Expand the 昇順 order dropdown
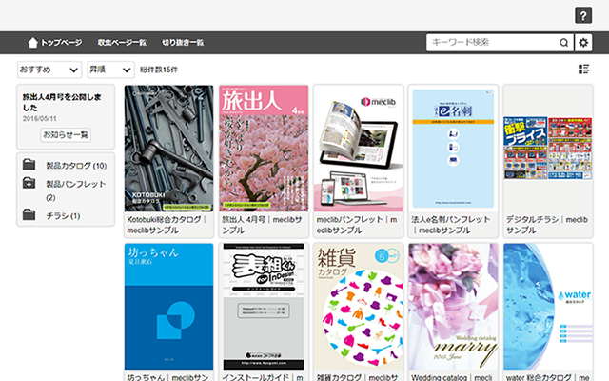 click(110, 70)
